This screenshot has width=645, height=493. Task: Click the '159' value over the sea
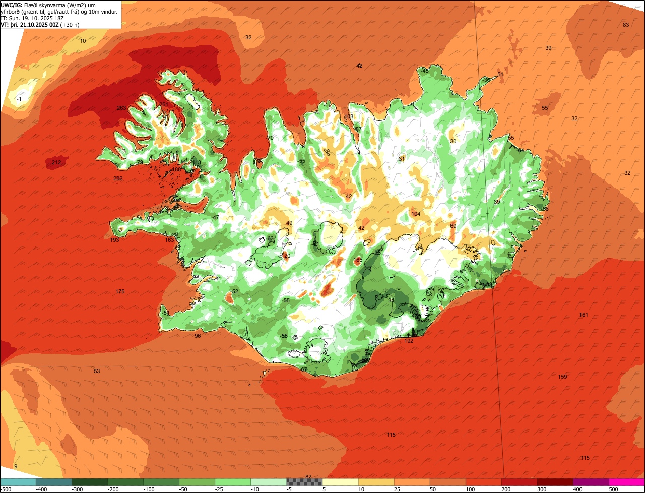[x=563, y=377]
